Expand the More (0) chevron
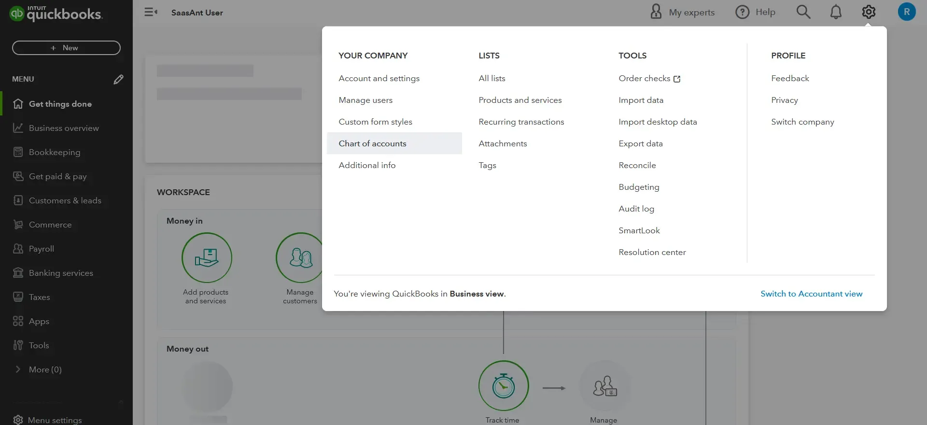Image resolution: width=927 pixels, height=425 pixels. point(18,369)
